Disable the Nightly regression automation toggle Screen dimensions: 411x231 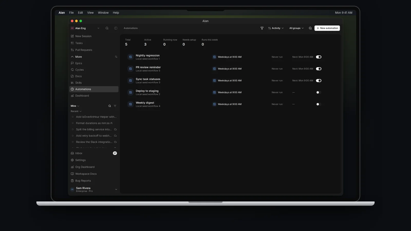click(x=319, y=57)
